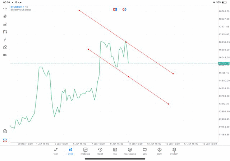Tap the chat search icon on left sidebar
The height and width of the screenshot is (161, 230).
click(5, 131)
